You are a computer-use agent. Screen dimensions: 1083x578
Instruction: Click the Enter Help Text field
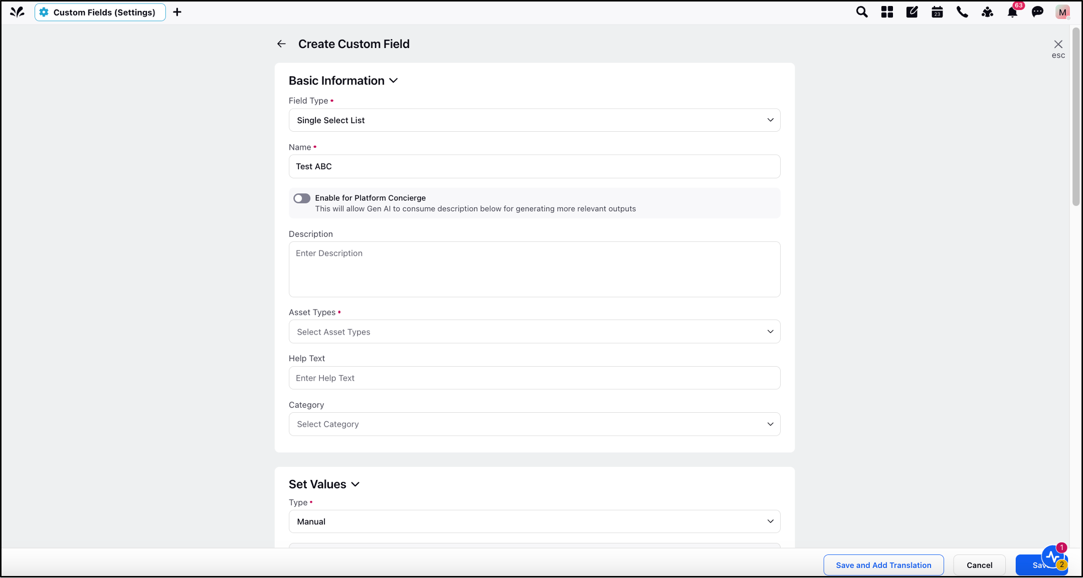point(534,378)
